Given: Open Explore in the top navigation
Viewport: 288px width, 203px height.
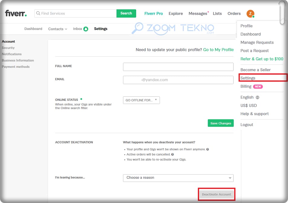Looking at the screenshot, I should coord(175,14).
